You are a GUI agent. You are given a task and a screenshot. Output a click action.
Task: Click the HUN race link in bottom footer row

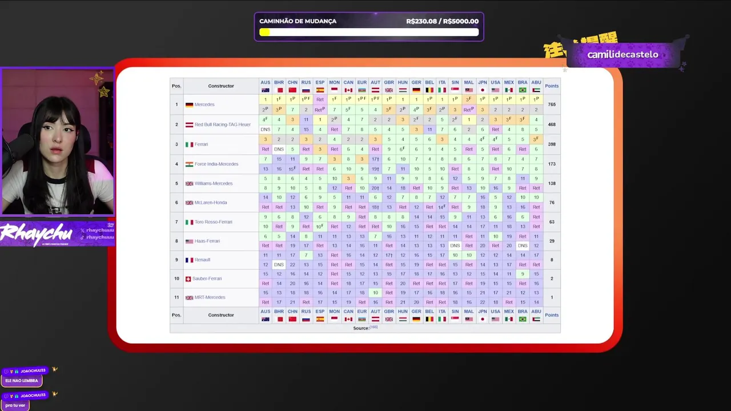tap(403, 312)
